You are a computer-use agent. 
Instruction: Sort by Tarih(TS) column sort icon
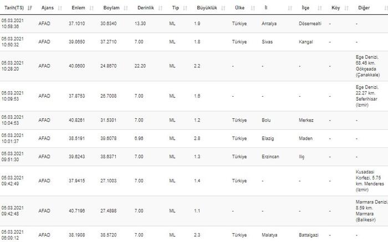coord(30,8)
